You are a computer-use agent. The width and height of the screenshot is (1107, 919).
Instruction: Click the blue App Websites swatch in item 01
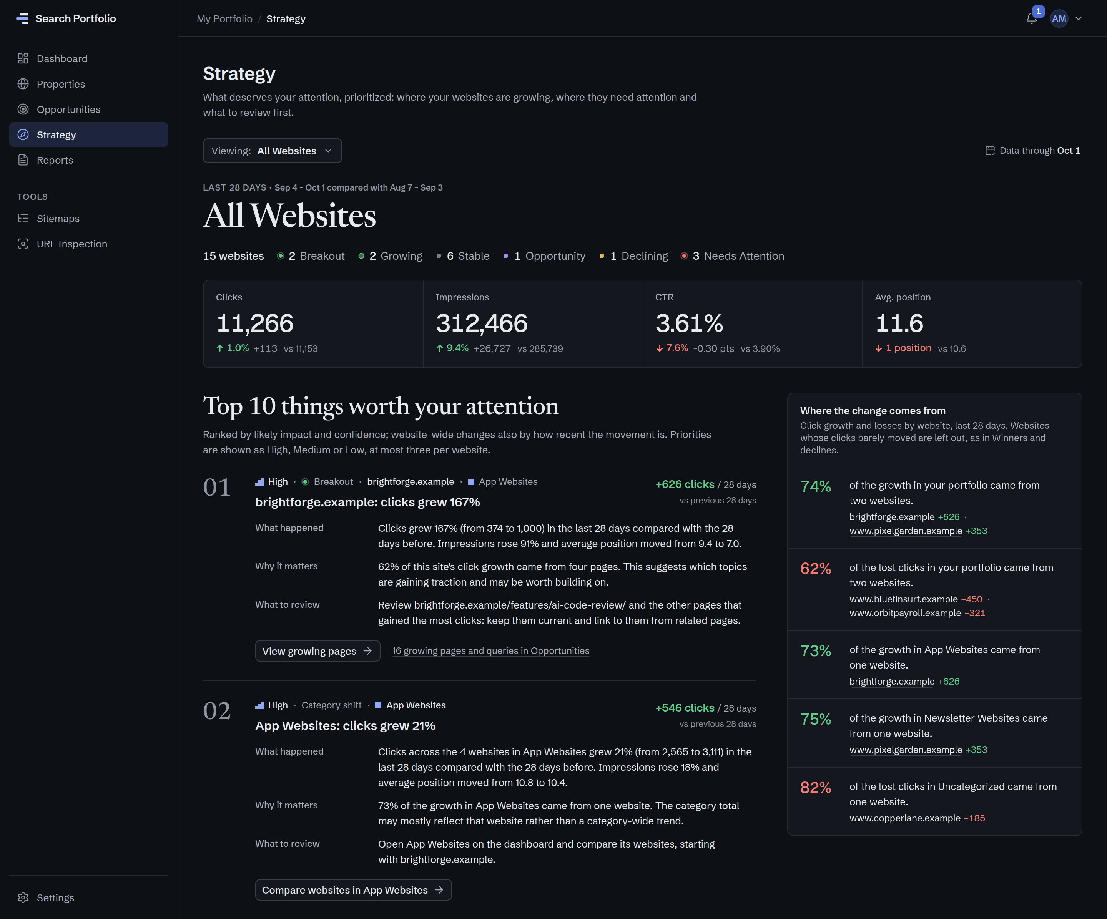coord(471,482)
